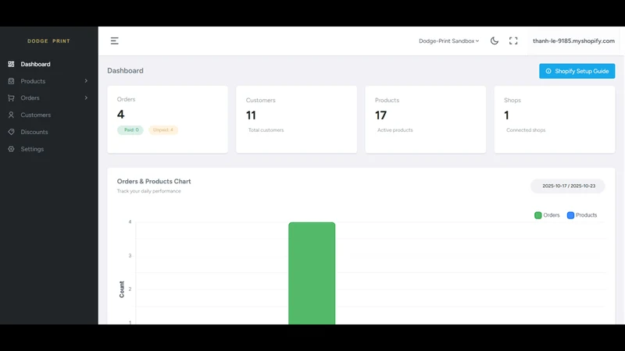
Task: Open the date range picker 2025-10-17 / 2025-10-23
Action: point(568,186)
